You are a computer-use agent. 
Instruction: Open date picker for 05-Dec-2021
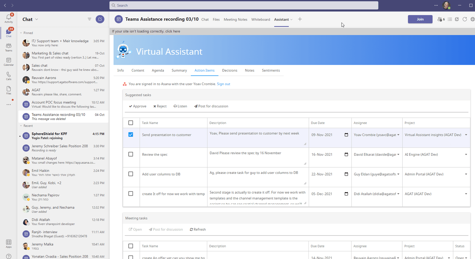[x=346, y=194]
